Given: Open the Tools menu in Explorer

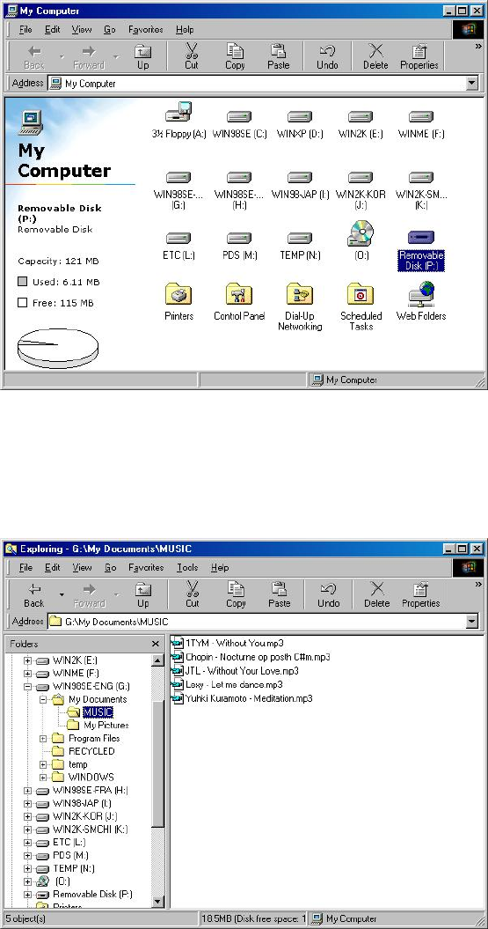Looking at the screenshot, I should point(187,568).
